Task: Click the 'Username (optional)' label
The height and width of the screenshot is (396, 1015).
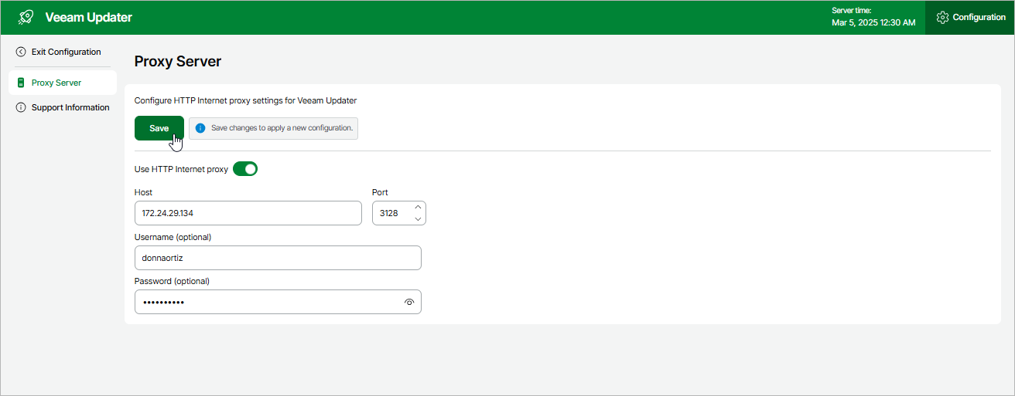Action: tap(173, 237)
